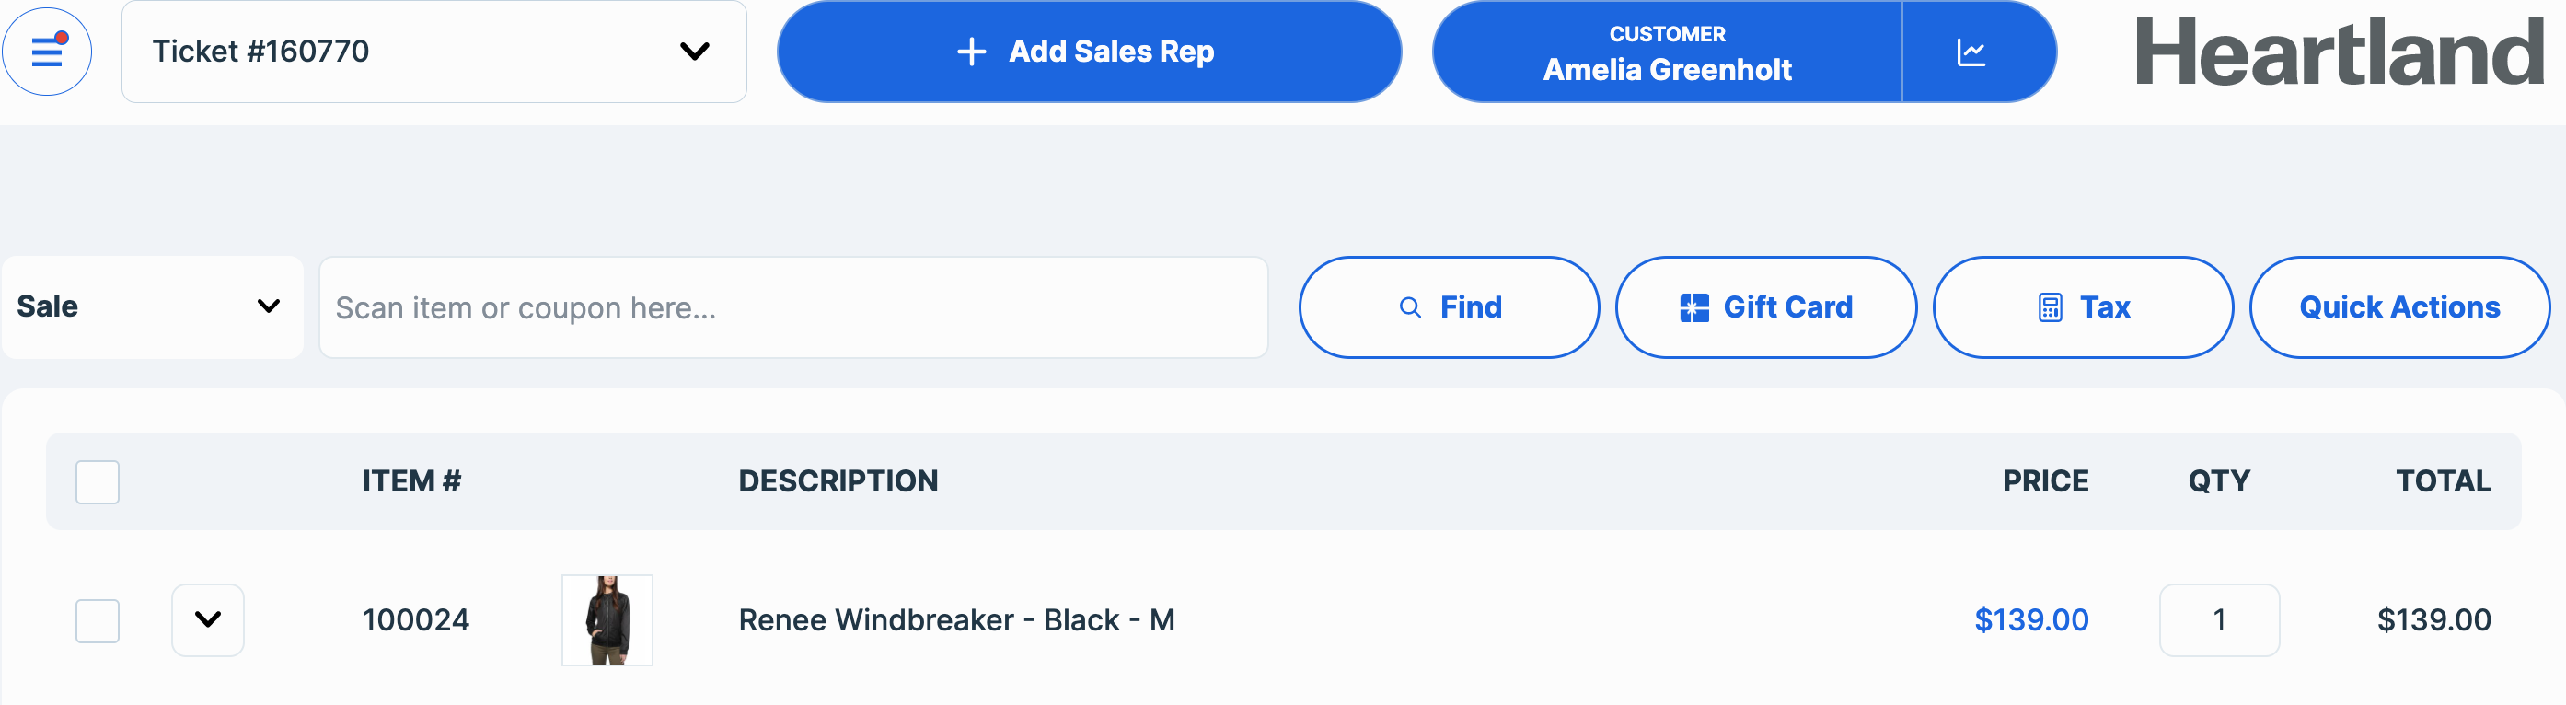Expand the item 100024 row details chevron

pos(208,619)
